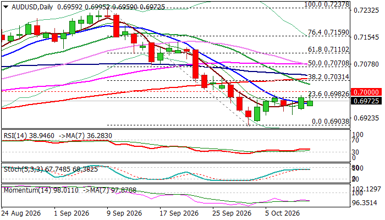Click the 0.71545 price scale value
The height and width of the screenshot is (220, 385).
click(x=366, y=37)
